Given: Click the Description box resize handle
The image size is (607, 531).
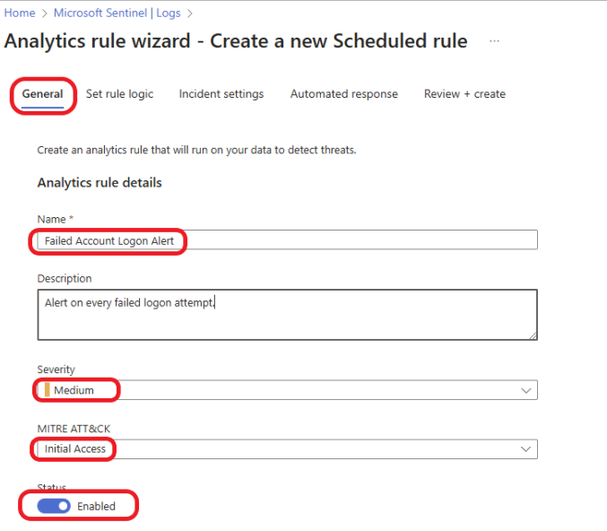Looking at the screenshot, I should (x=533, y=335).
